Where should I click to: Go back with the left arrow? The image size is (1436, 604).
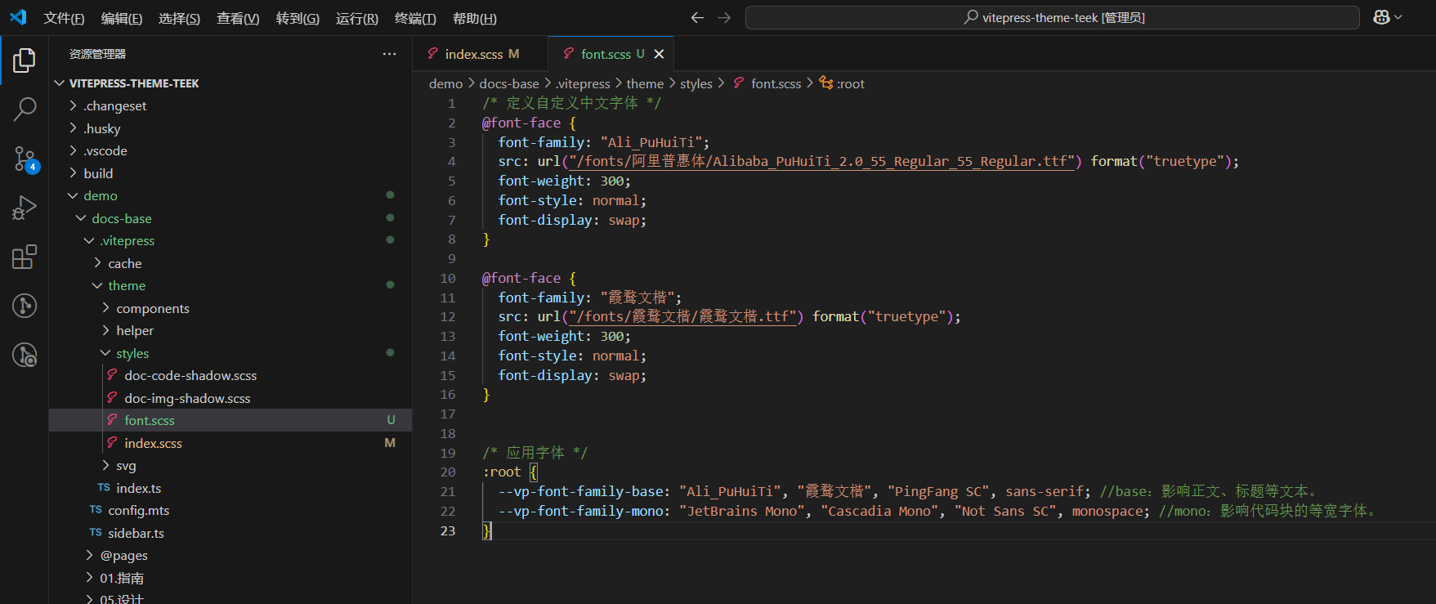[697, 17]
